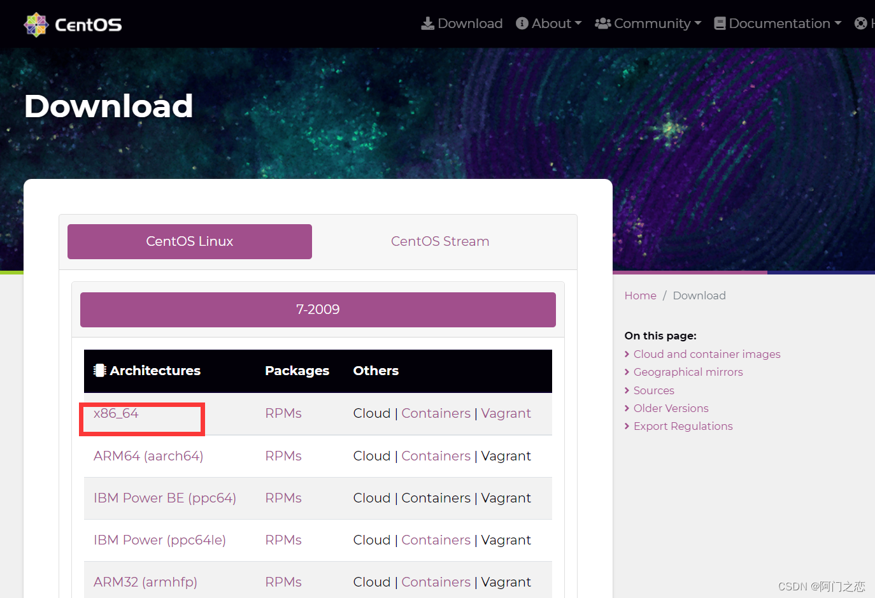Click the Download page heading

108,106
